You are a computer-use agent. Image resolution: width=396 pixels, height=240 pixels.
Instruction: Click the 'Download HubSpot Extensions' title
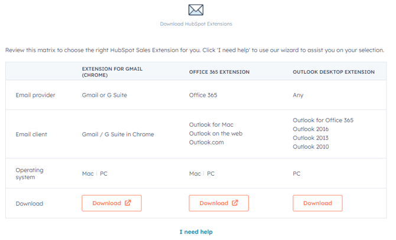[x=196, y=24]
